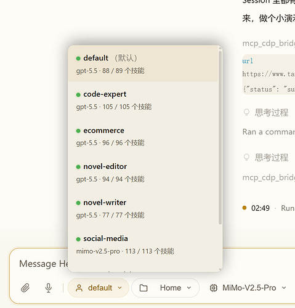The width and height of the screenshot is (295, 308).
Task: Switch to the novel-writer profile
Action: pyautogui.click(x=143, y=208)
